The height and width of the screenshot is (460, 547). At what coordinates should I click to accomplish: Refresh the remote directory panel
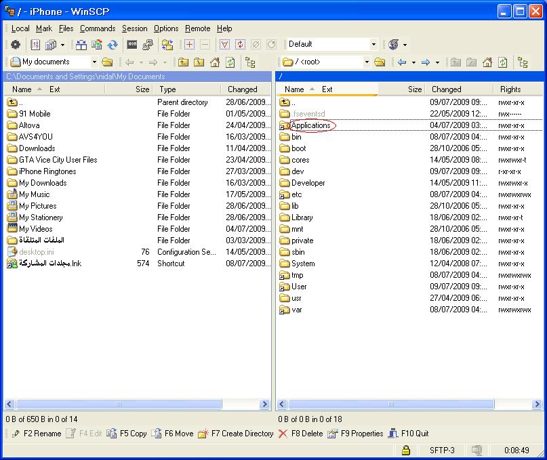coord(502,62)
